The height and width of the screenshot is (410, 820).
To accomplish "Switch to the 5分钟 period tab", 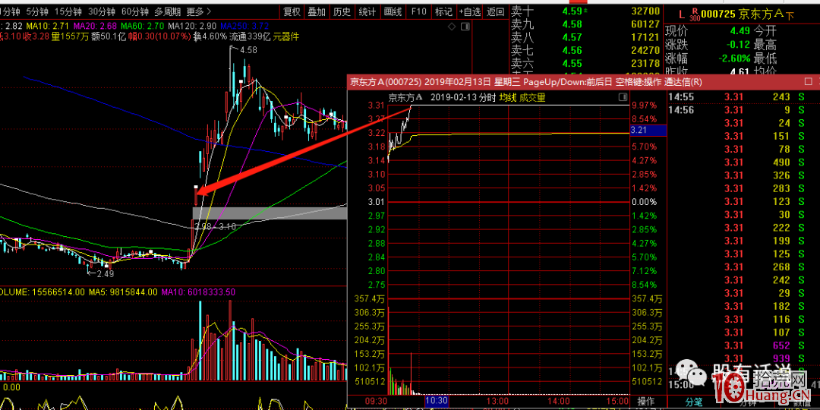I will [36, 11].
